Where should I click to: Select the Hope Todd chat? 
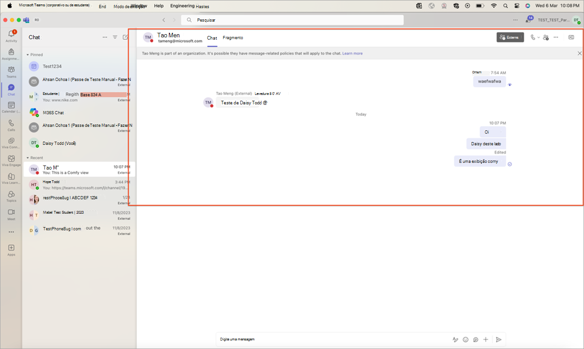click(79, 184)
